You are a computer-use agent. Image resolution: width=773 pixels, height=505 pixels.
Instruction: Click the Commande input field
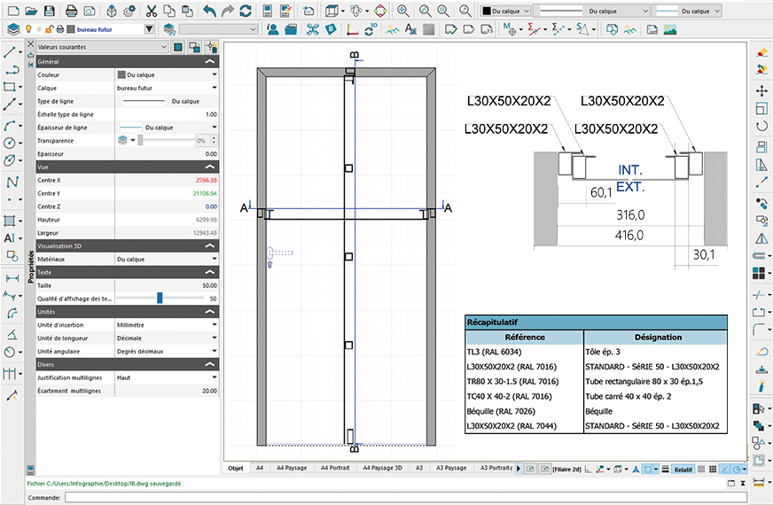[x=399, y=497]
